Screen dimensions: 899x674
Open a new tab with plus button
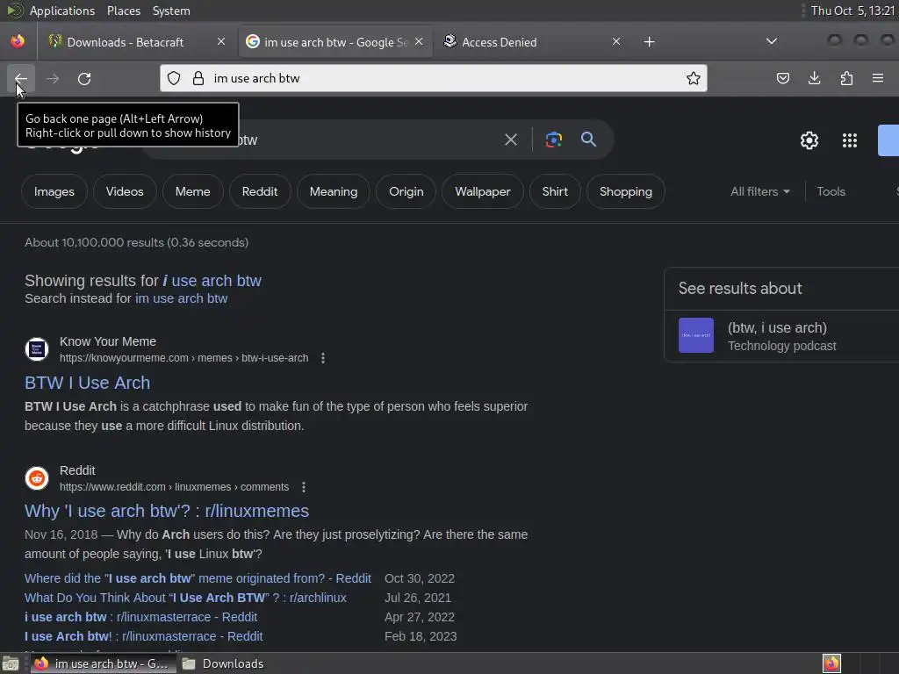click(649, 42)
